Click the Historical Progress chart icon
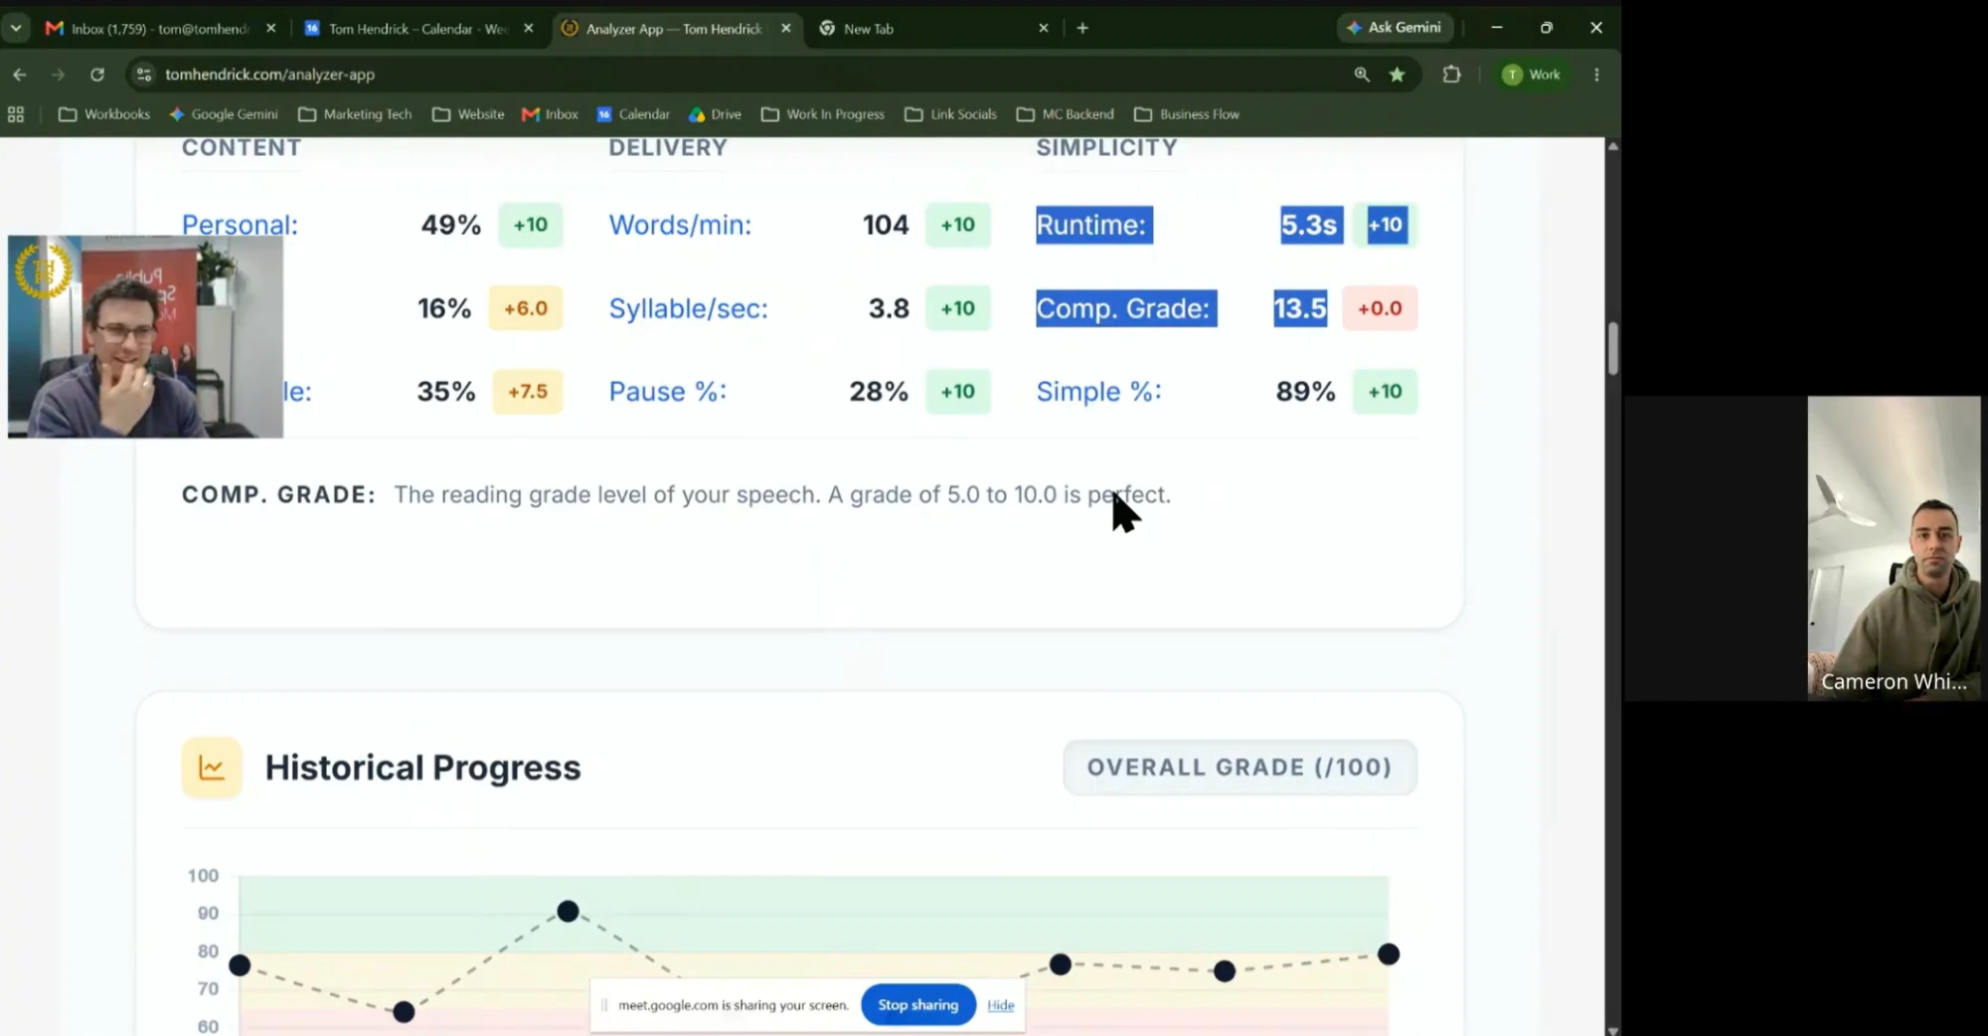Viewport: 1988px width, 1036px height. pos(212,768)
